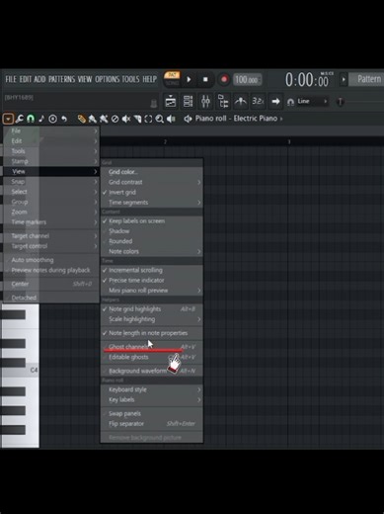
Task: Click the 0:00:00 time display
Action: (x=307, y=80)
